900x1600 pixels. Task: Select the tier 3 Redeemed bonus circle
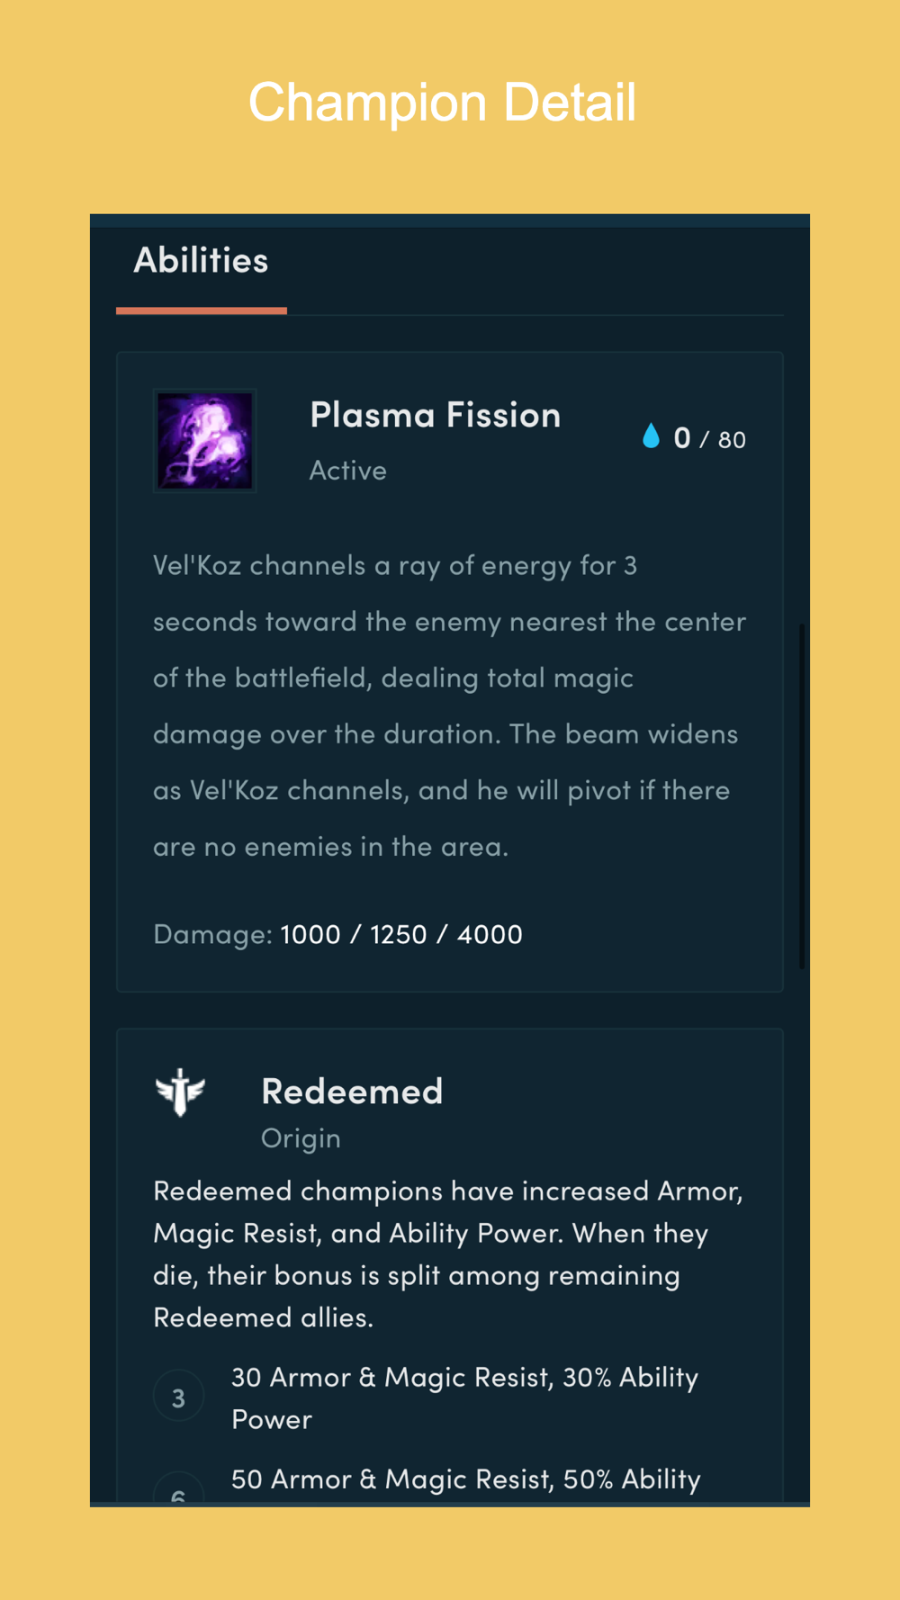(x=179, y=1397)
